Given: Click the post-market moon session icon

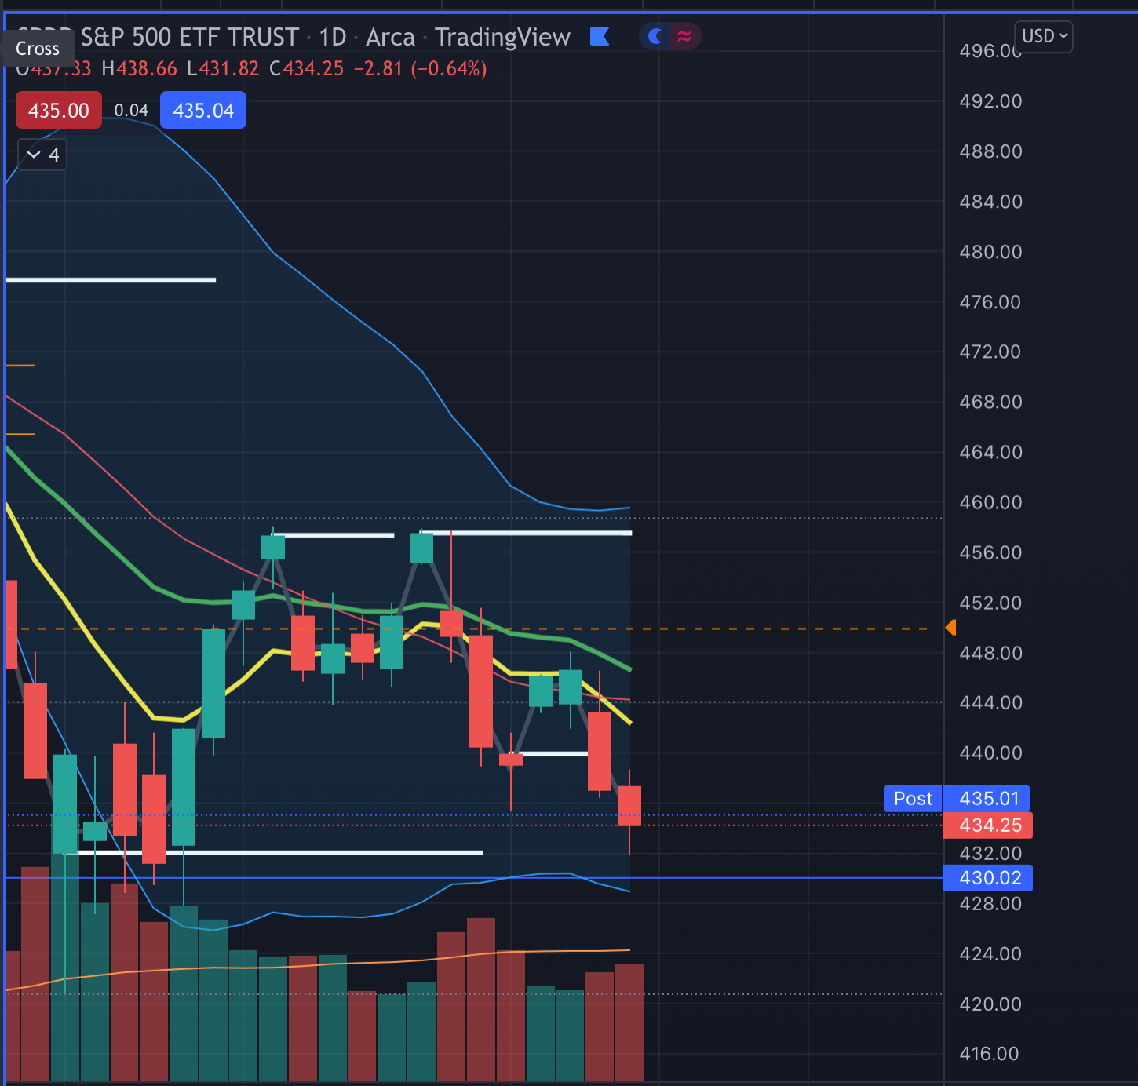Looking at the screenshot, I should pos(656,36).
